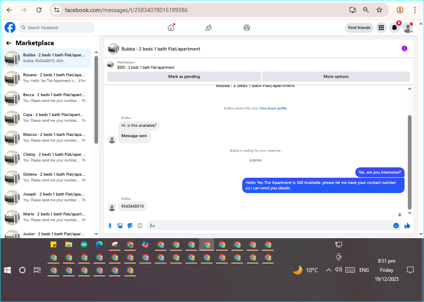The width and height of the screenshot is (424, 302).
Task: Click the More options button
Action: (336, 77)
